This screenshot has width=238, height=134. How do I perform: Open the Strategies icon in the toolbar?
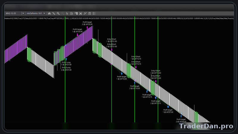[x=90, y=13]
